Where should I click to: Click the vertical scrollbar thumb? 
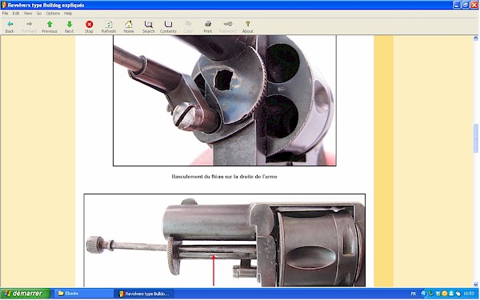(476, 138)
